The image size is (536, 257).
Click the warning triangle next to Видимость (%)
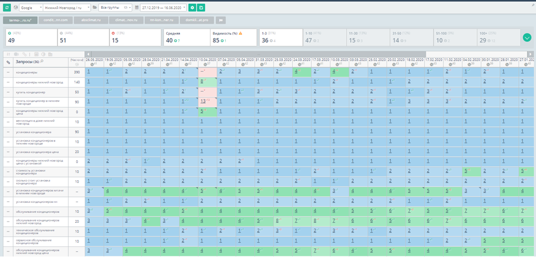[x=240, y=34]
